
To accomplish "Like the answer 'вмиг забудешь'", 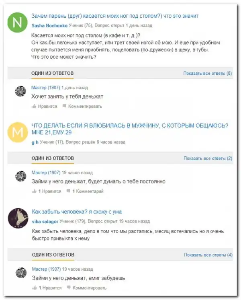I will [x=34, y=288].
